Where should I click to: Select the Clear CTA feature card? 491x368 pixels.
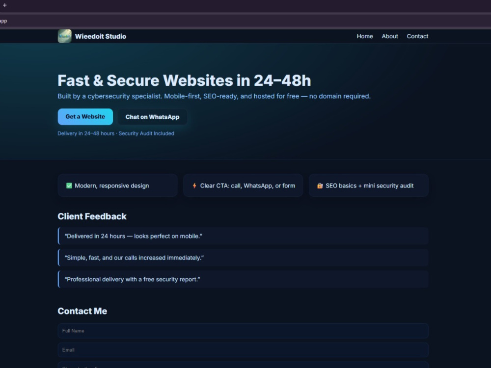tap(243, 185)
